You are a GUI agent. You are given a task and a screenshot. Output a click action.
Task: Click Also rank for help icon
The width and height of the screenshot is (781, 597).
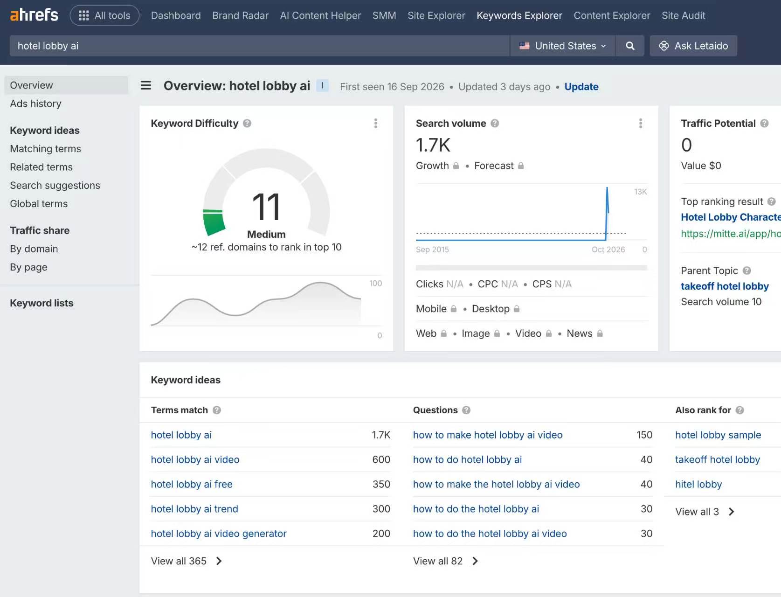tap(740, 410)
